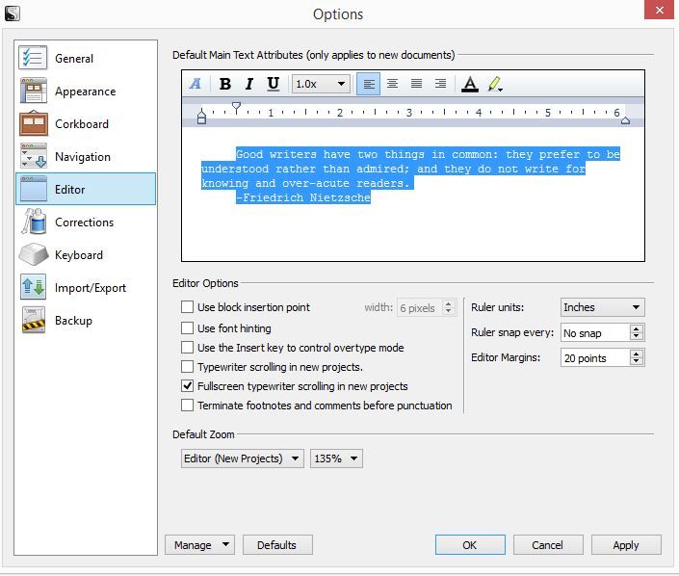The height and width of the screenshot is (576, 679).
Task: Uncheck Fullscreen typewriter scrolling option
Action: tap(187, 386)
